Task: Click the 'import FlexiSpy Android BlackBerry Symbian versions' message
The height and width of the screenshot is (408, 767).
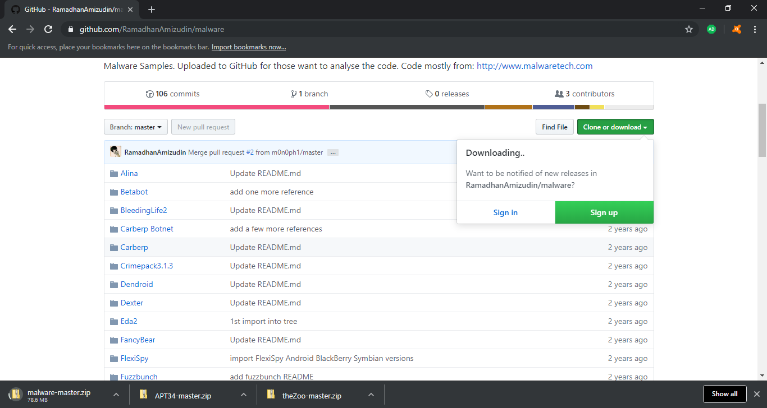Action: click(x=322, y=359)
